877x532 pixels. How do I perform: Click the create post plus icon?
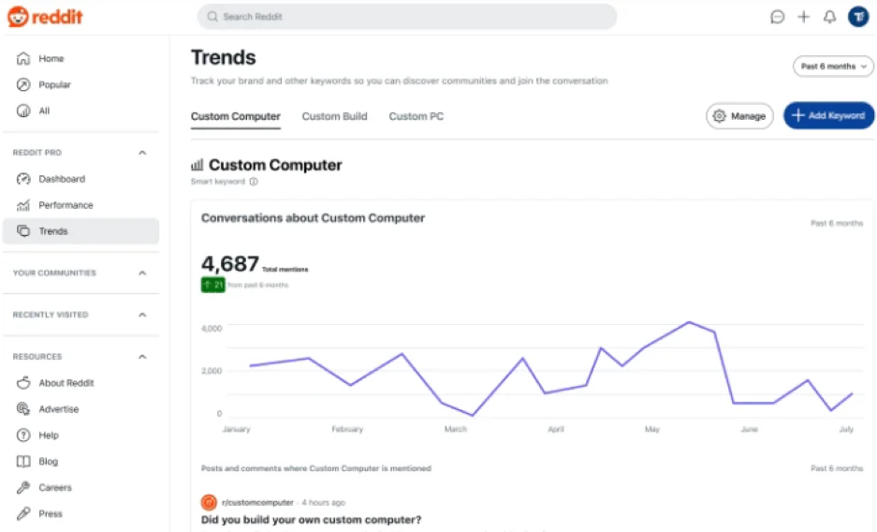803,17
